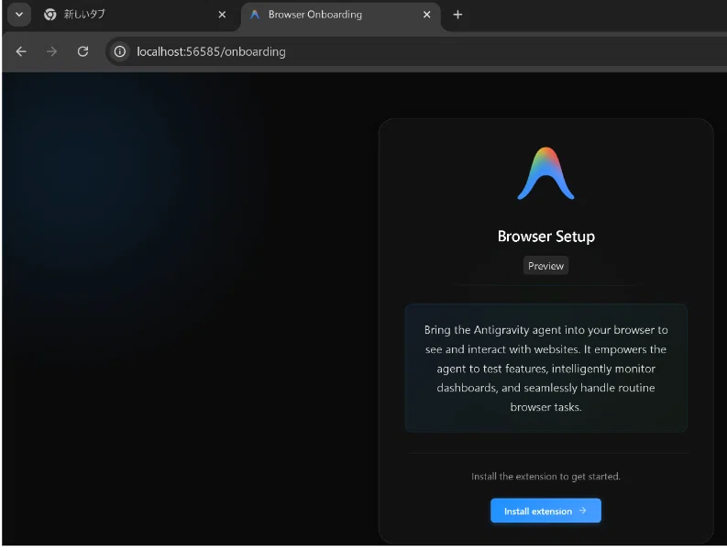Reload the current page
Screen dimensions: 727x551
[x=83, y=51]
